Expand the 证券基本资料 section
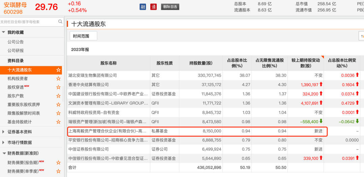This screenshot has width=364, height=177. coord(3,132)
